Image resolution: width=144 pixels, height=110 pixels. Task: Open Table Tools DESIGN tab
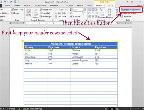[99, 6]
